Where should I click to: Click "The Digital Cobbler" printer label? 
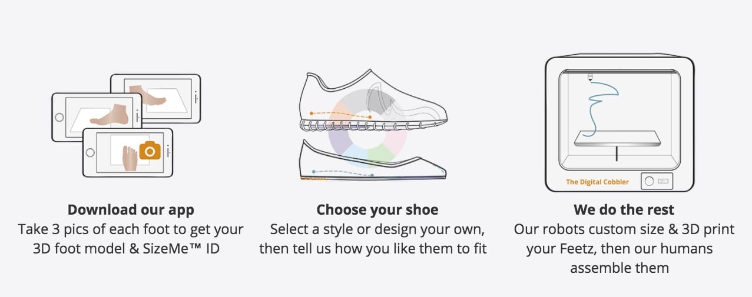click(597, 182)
